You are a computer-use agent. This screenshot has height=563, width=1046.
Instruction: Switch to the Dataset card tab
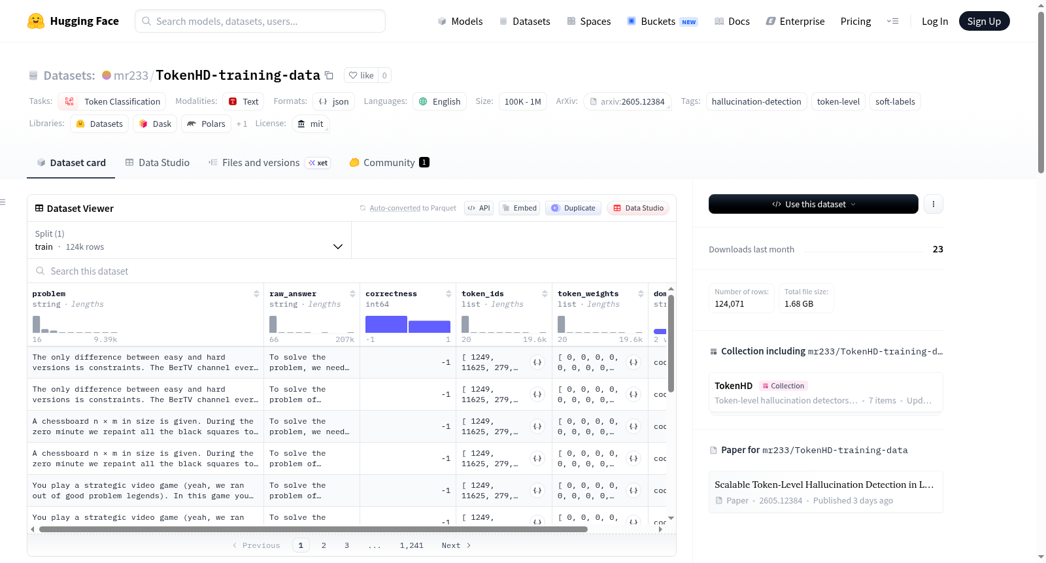click(71, 163)
